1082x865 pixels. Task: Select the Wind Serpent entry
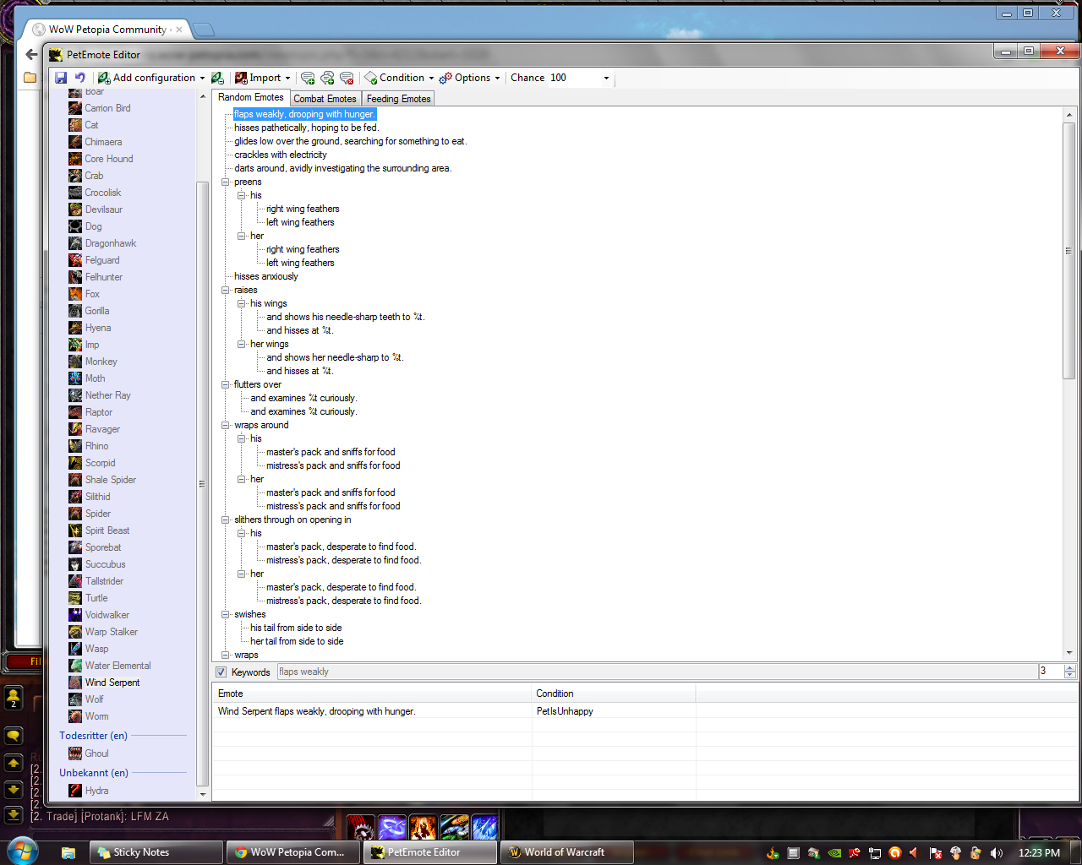112,683
